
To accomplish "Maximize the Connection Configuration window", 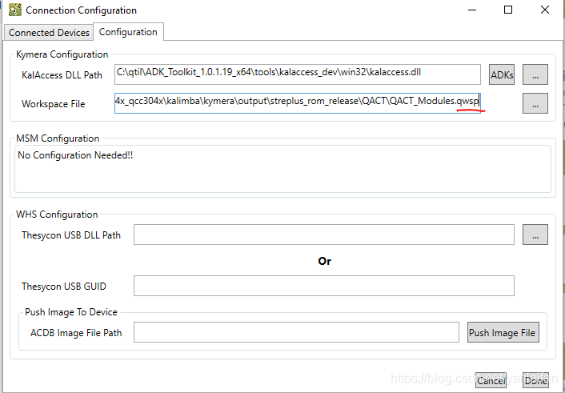I will point(508,10).
